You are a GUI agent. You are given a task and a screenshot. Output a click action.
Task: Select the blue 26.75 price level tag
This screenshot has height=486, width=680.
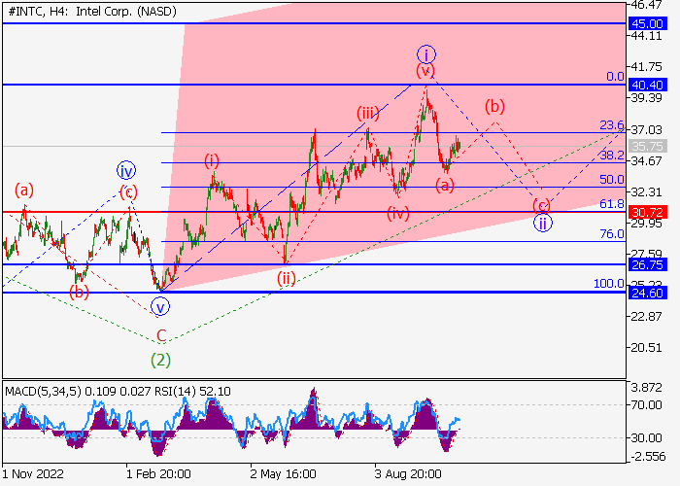tap(647, 264)
